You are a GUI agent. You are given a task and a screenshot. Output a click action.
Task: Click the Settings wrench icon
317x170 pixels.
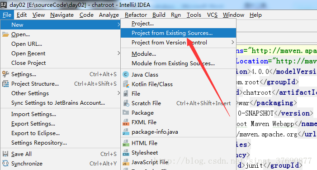point(5,74)
